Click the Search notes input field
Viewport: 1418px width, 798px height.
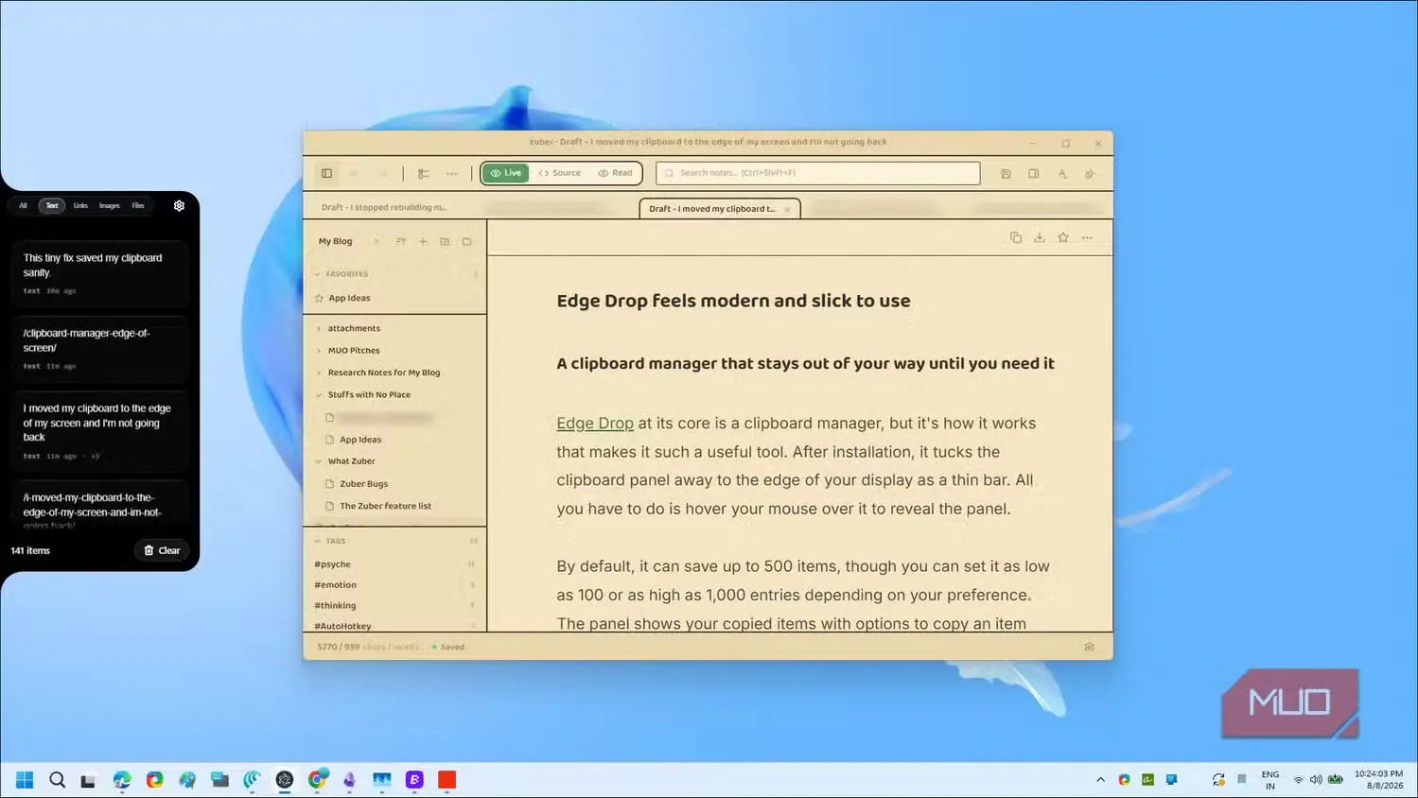818,173
